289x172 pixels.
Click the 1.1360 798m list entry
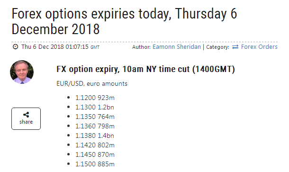95,126
